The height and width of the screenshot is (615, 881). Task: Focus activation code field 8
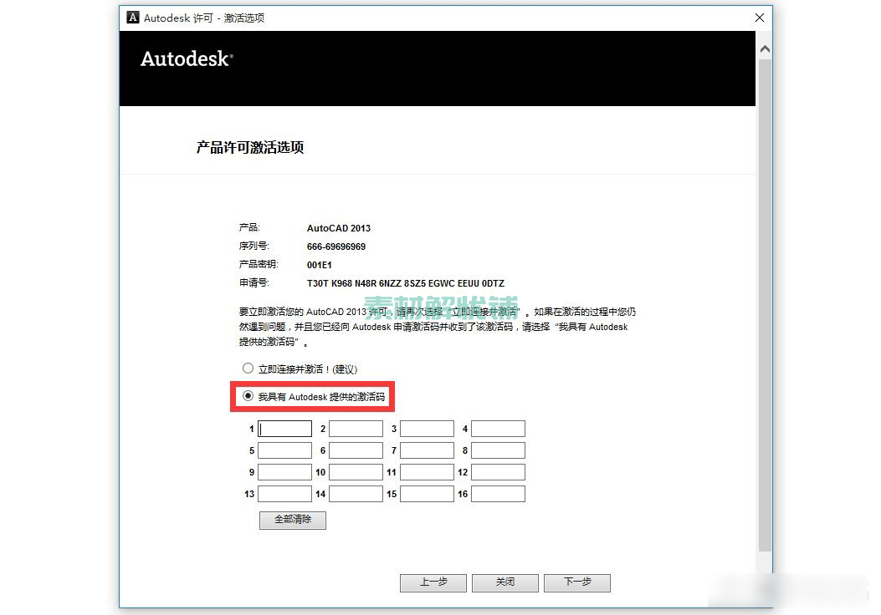[x=498, y=450]
